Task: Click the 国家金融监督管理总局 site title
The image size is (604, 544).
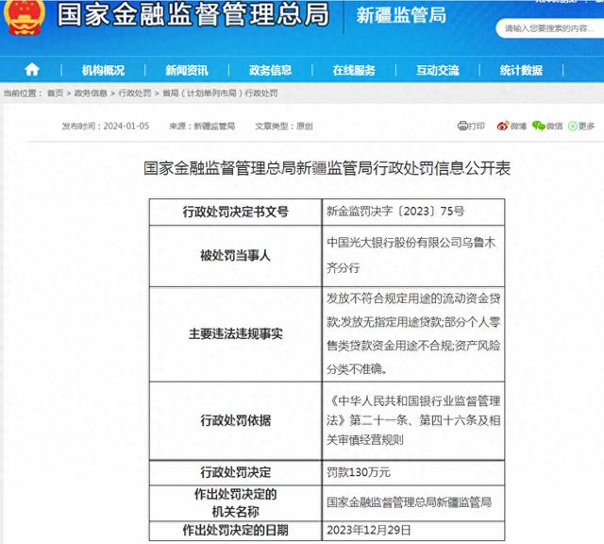Action: coord(193,14)
